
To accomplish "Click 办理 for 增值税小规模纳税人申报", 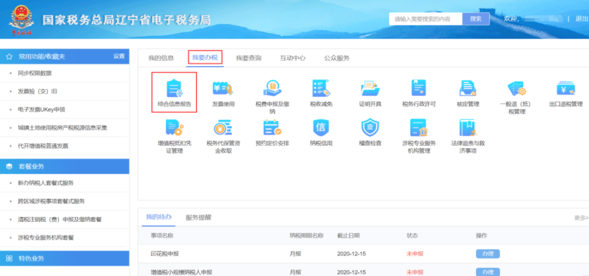I will (488, 272).
